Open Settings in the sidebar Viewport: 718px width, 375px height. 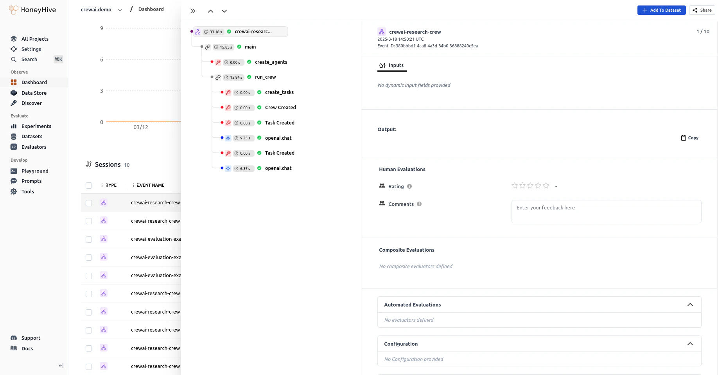[x=31, y=49]
